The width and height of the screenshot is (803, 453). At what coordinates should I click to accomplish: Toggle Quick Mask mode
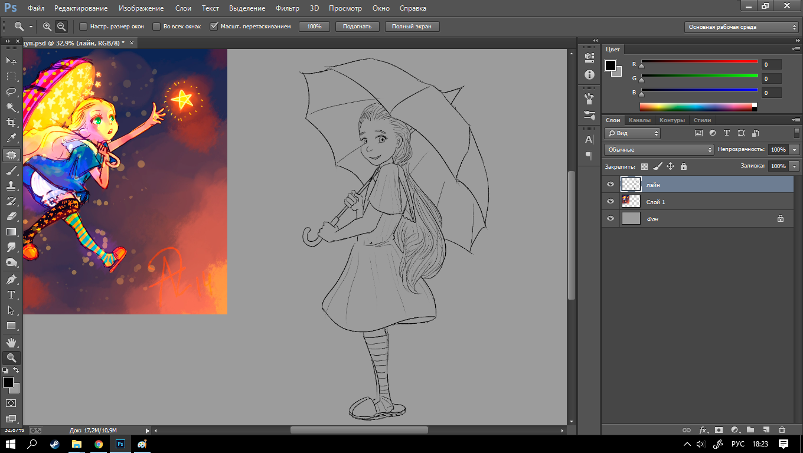(x=11, y=403)
